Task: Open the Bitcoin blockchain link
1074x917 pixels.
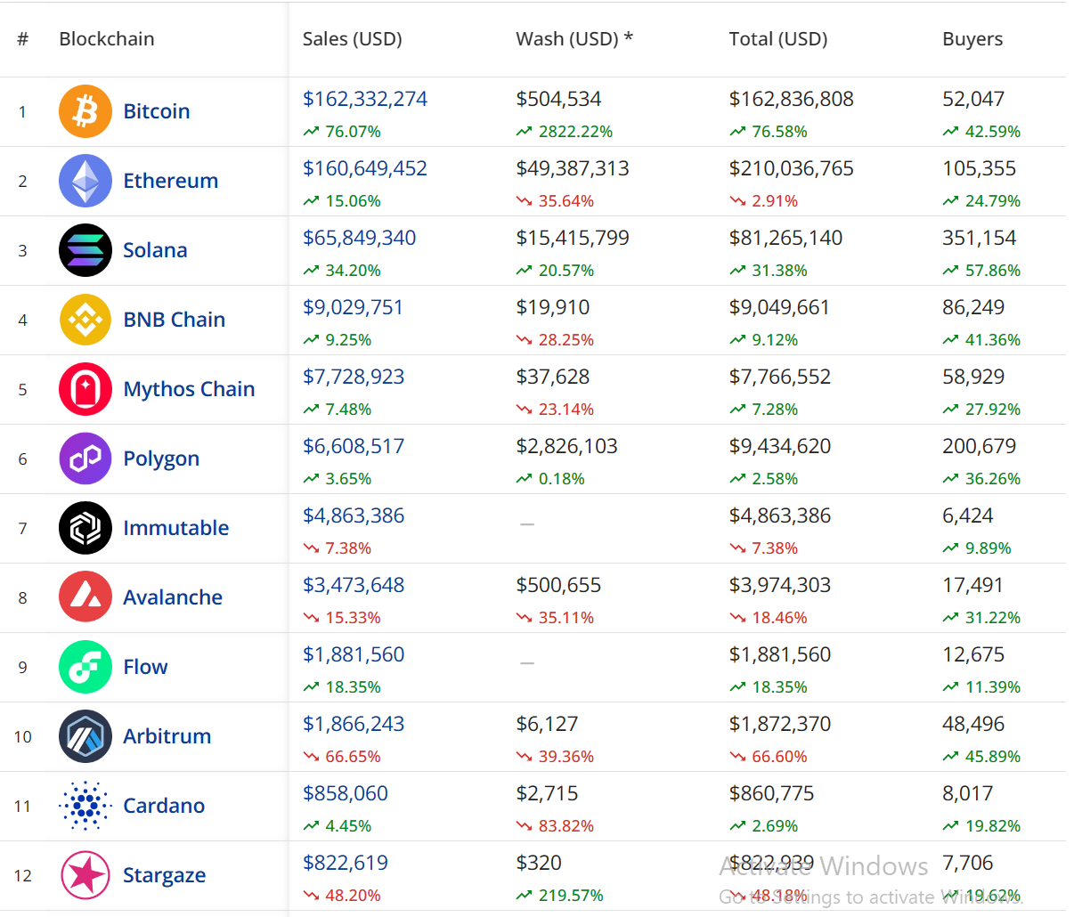Action: tap(157, 111)
